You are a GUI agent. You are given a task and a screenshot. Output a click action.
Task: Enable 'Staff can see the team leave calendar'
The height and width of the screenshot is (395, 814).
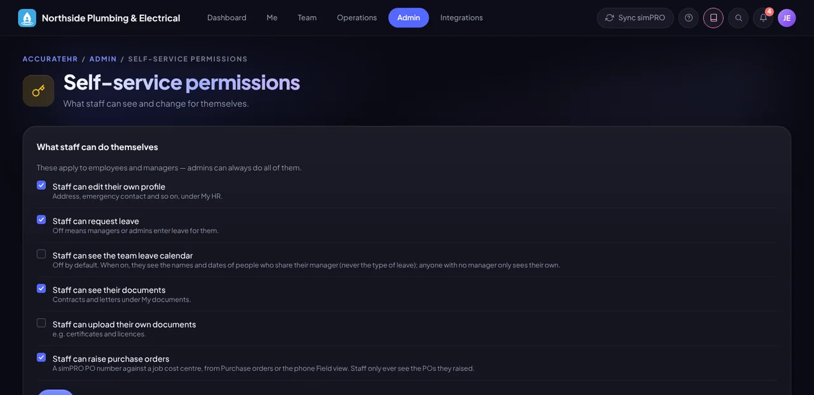41,254
